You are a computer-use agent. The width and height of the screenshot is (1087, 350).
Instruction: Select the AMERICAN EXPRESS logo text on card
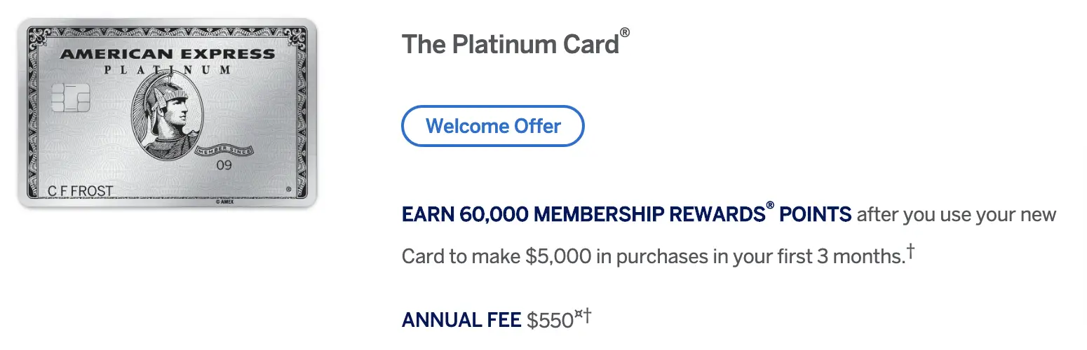point(168,54)
